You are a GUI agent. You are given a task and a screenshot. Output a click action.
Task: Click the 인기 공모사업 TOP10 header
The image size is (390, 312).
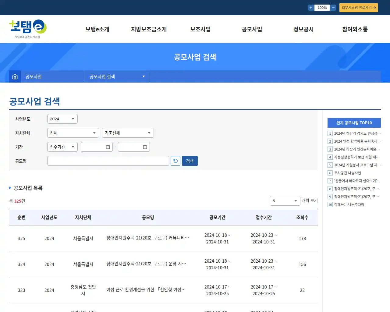point(354,123)
